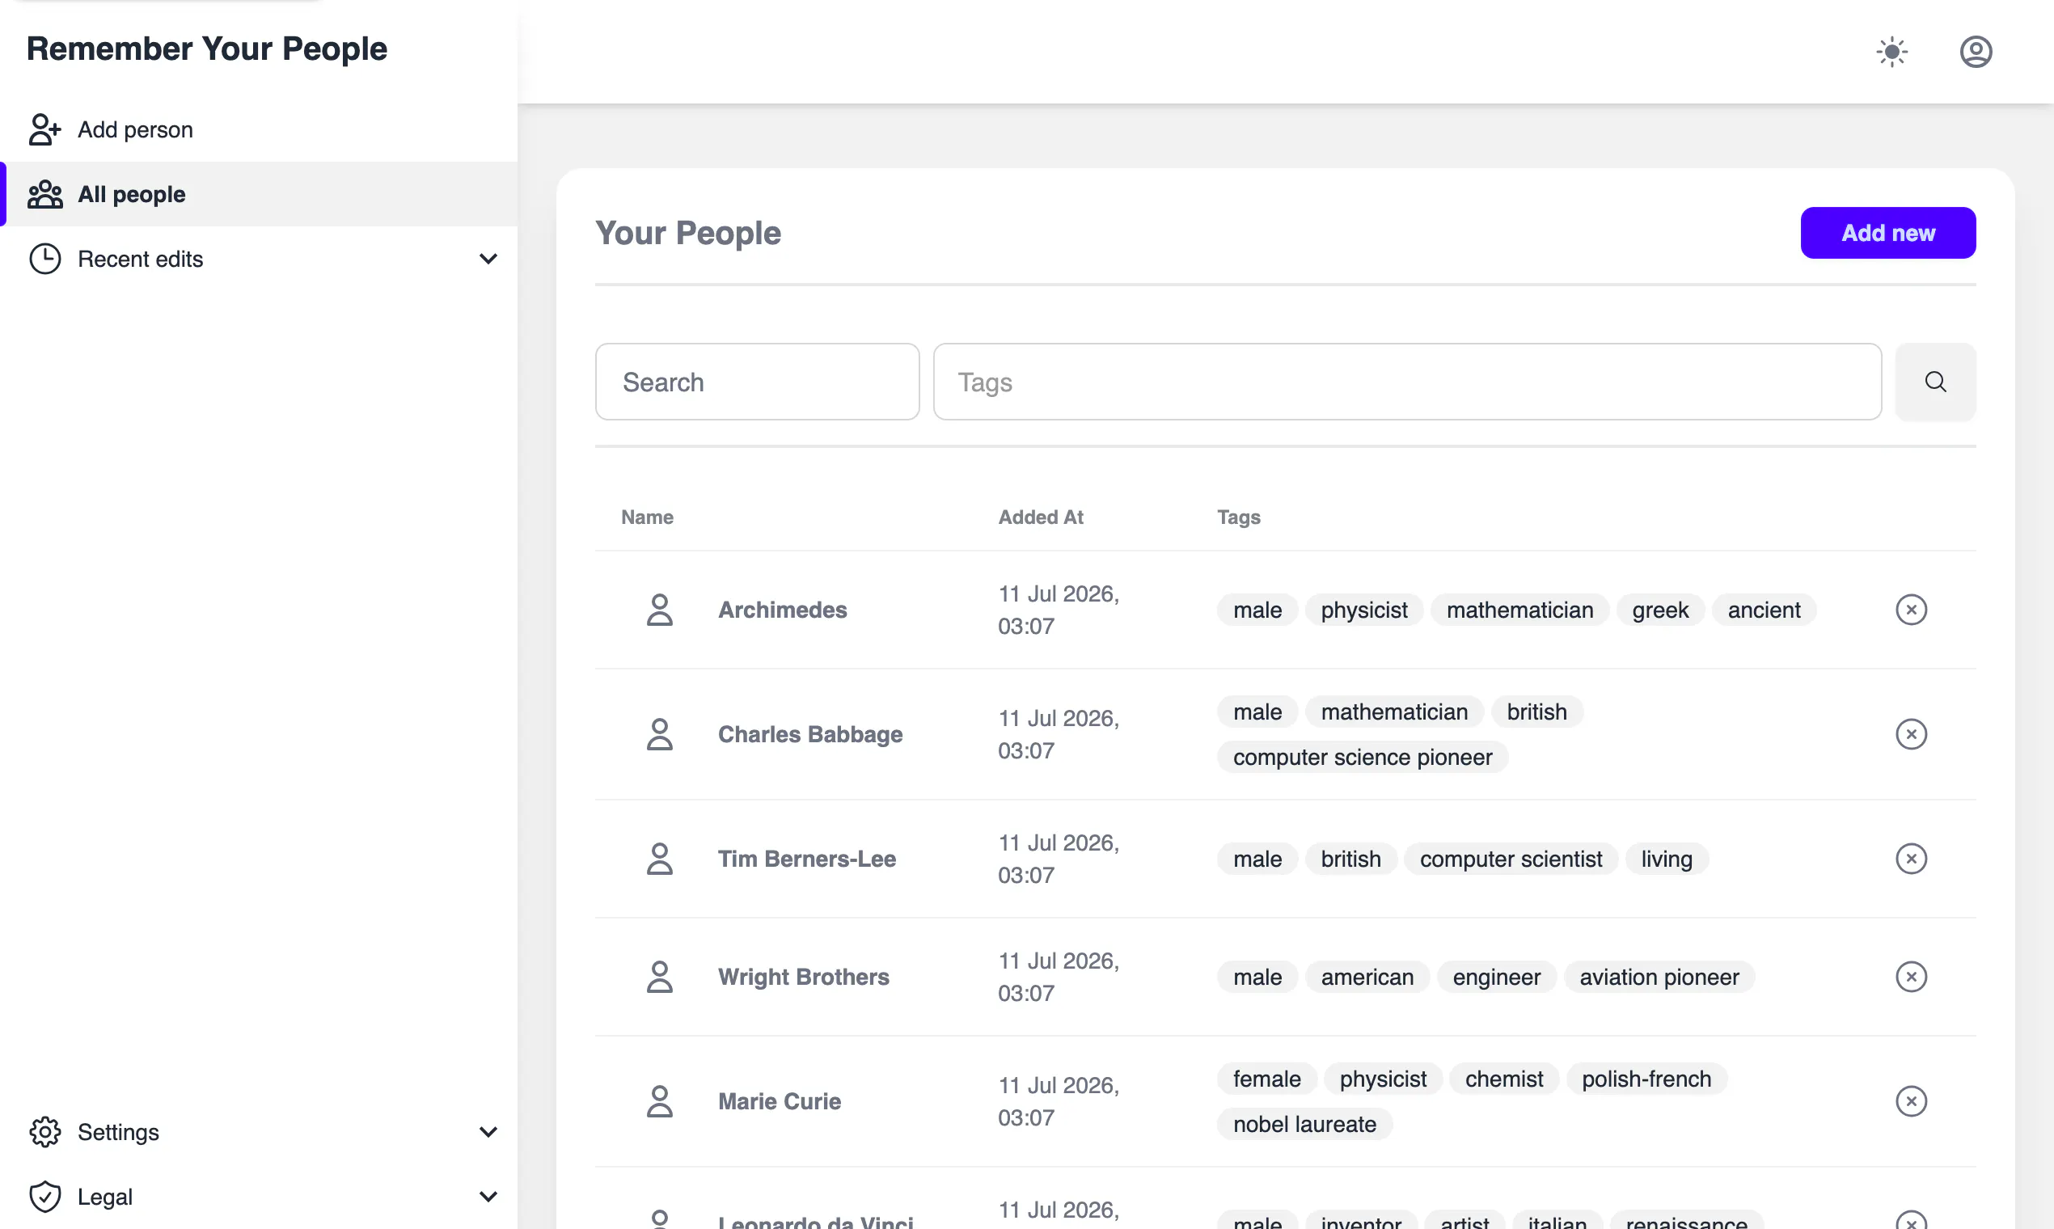Click the Name column header
Screen dimensions: 2054x1229
click(647, 517)
